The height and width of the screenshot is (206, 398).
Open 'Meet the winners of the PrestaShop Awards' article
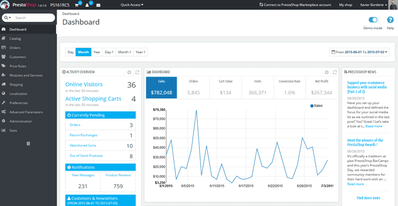click(x=365, y=142)
